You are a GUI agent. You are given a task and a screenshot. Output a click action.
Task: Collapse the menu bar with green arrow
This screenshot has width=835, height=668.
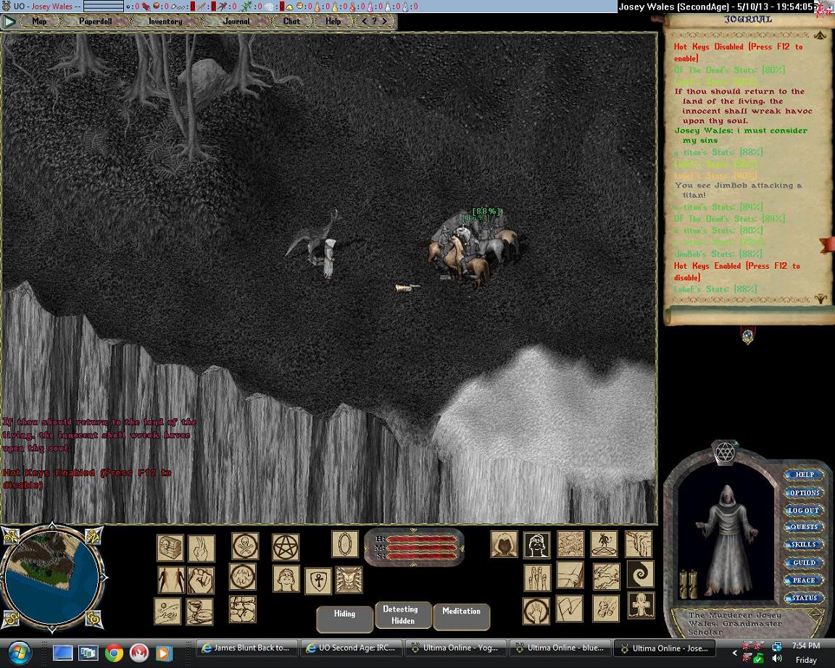click(9, 22)
